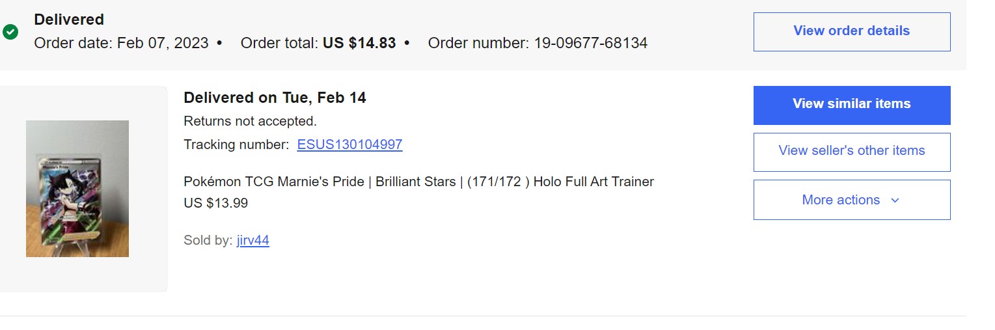
Task: Select order number 19-09677-68134 text
Action: pos(591,43)
